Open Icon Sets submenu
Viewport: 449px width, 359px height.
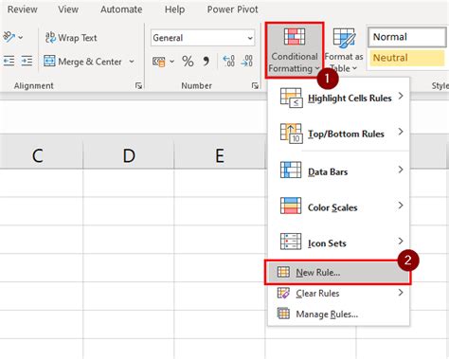[x=338, y=242]
